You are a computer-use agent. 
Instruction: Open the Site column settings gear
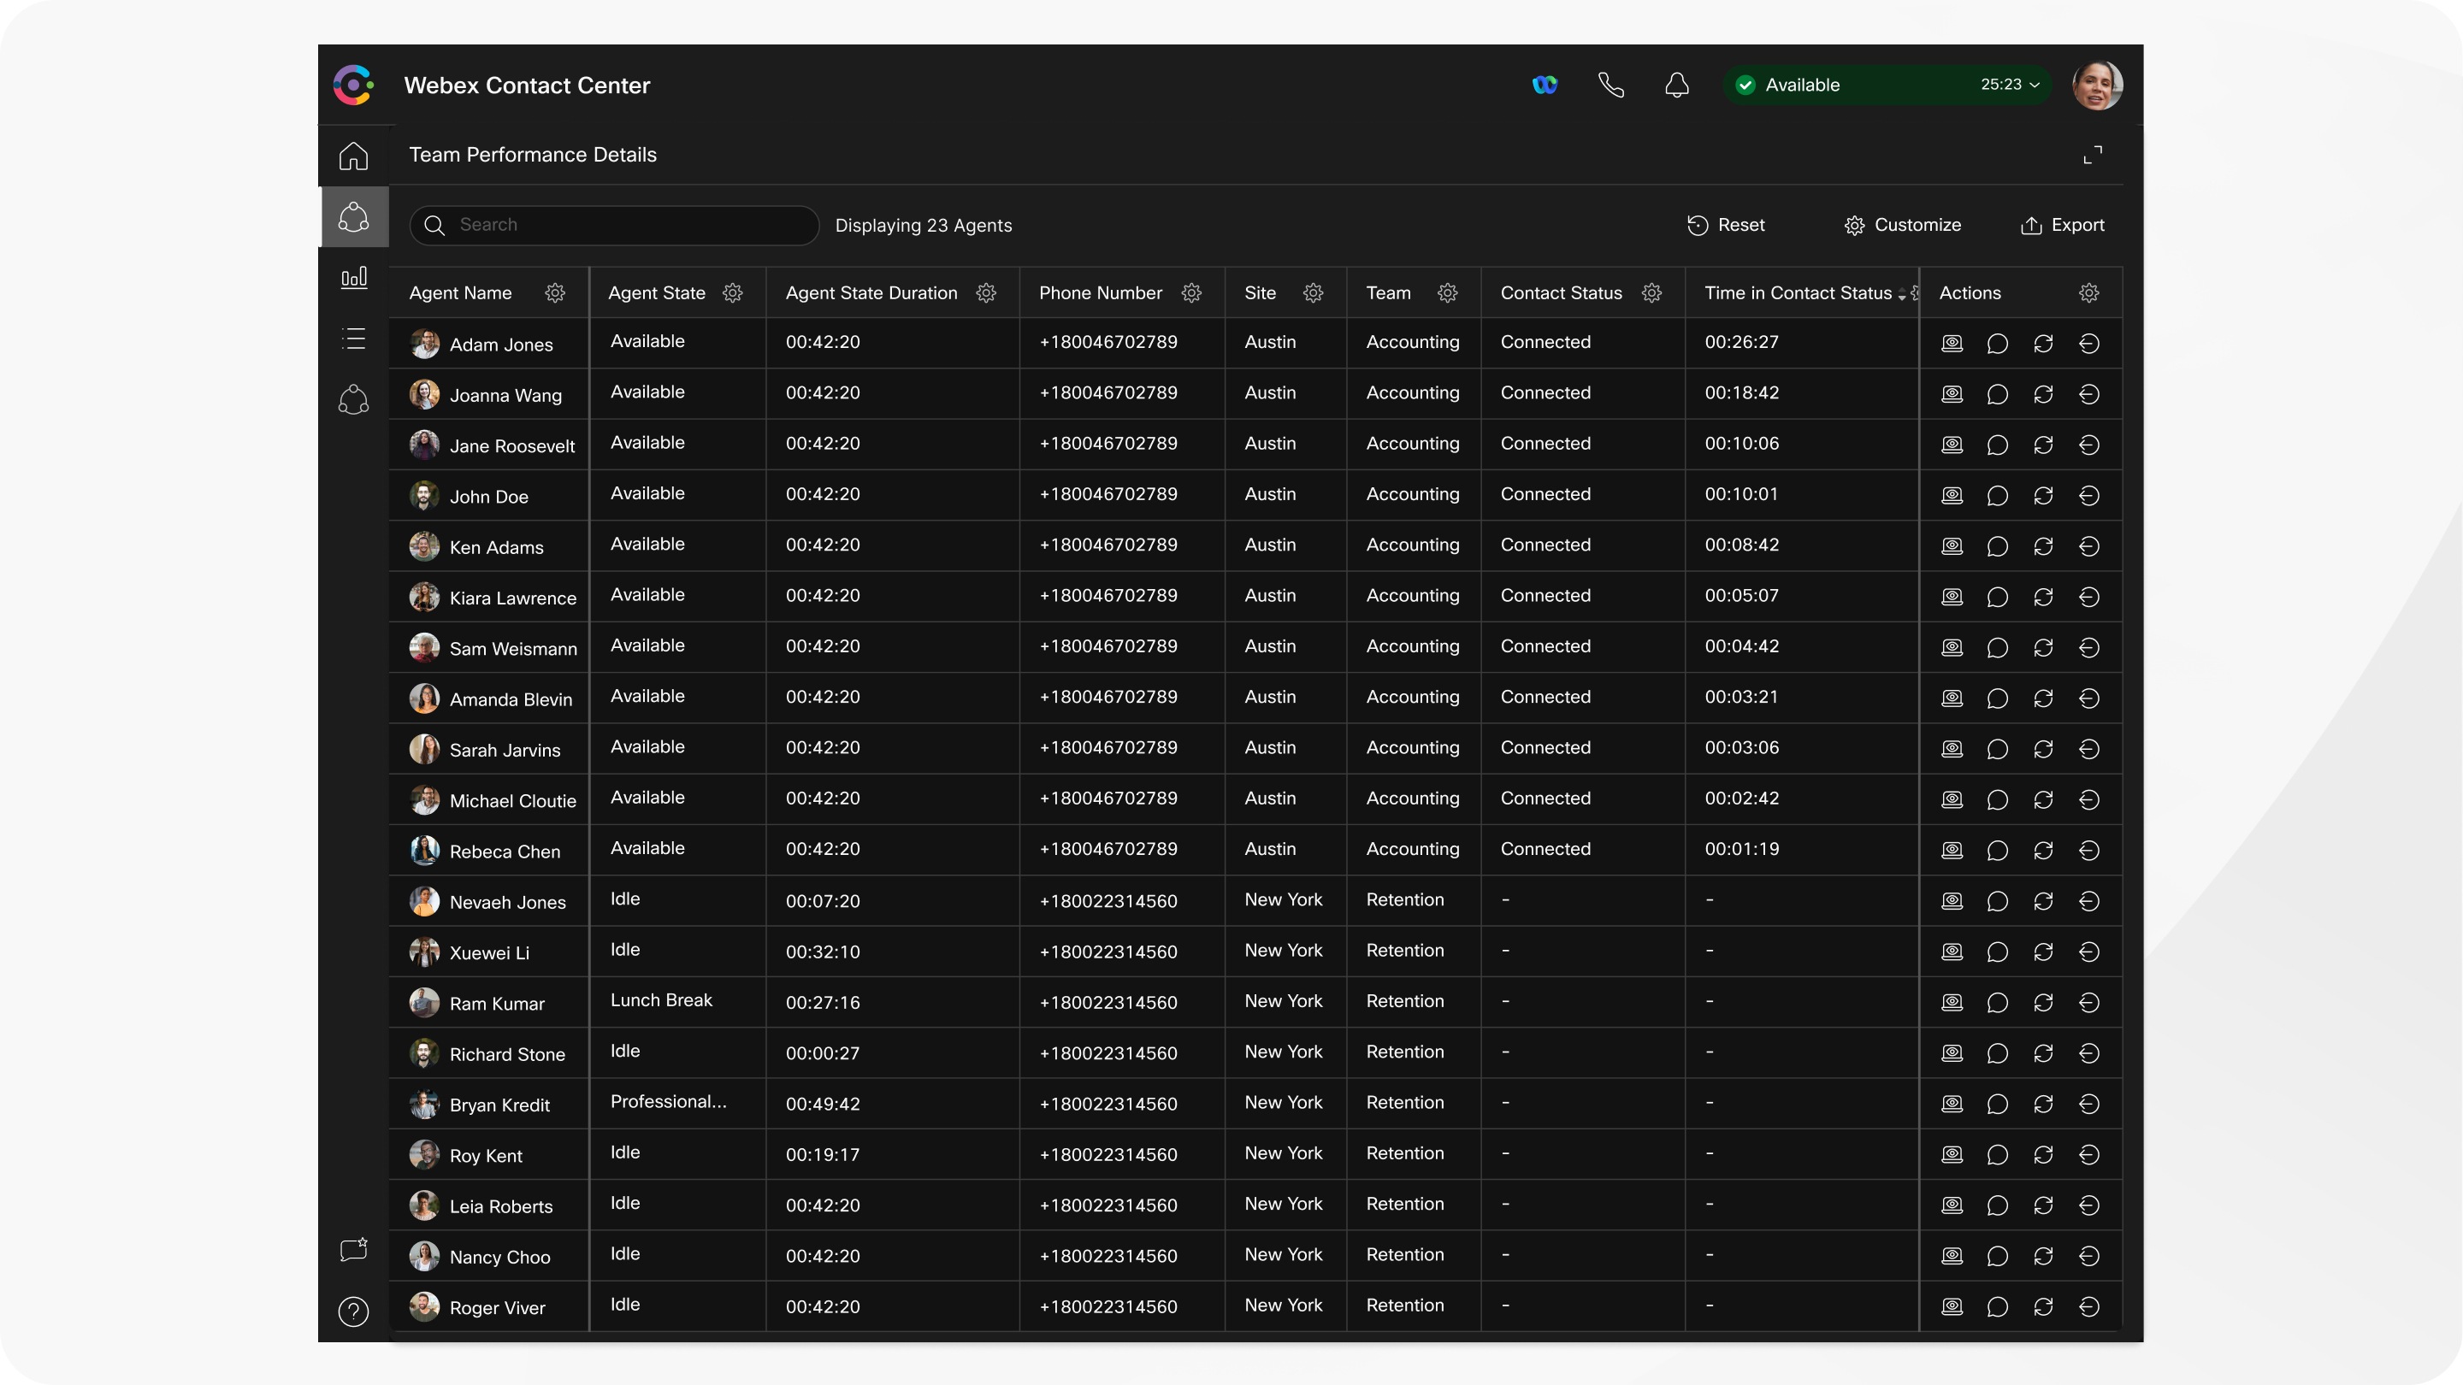click(1313, 293)
